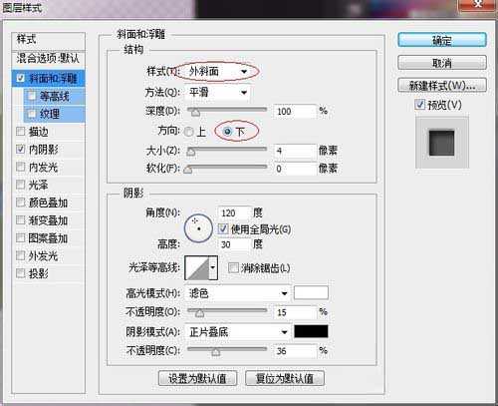Click the 软化 value field
Screen dimensions: 498x406
(x=295, y=169)
